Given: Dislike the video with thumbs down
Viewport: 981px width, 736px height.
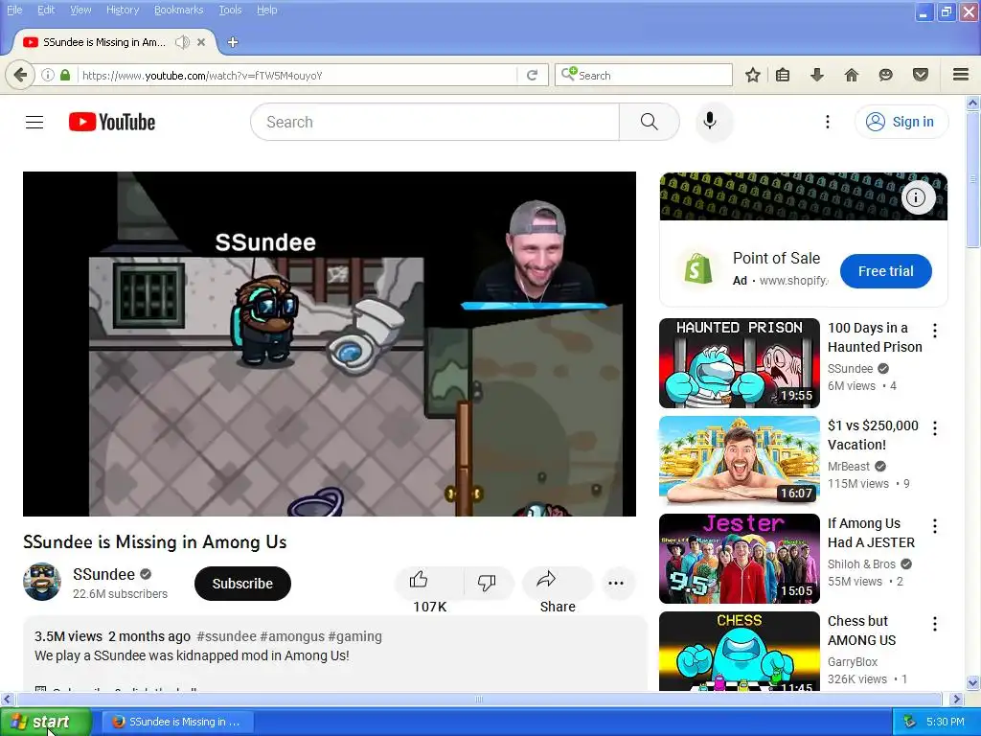Looking at the screenshot, I should 487,583.
